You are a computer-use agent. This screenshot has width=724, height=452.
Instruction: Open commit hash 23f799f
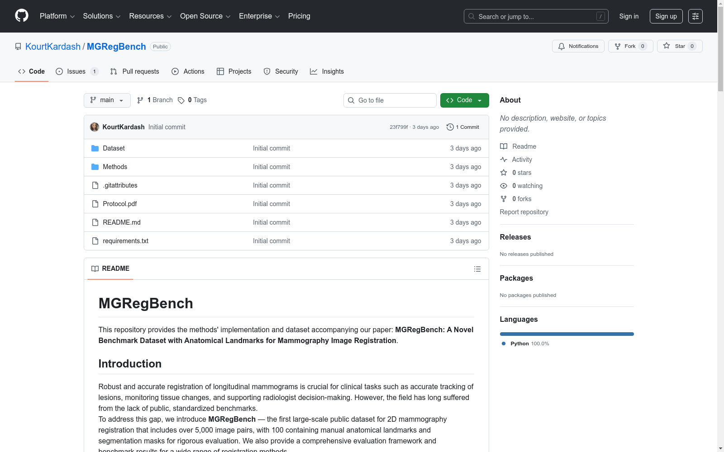point(399,127)
